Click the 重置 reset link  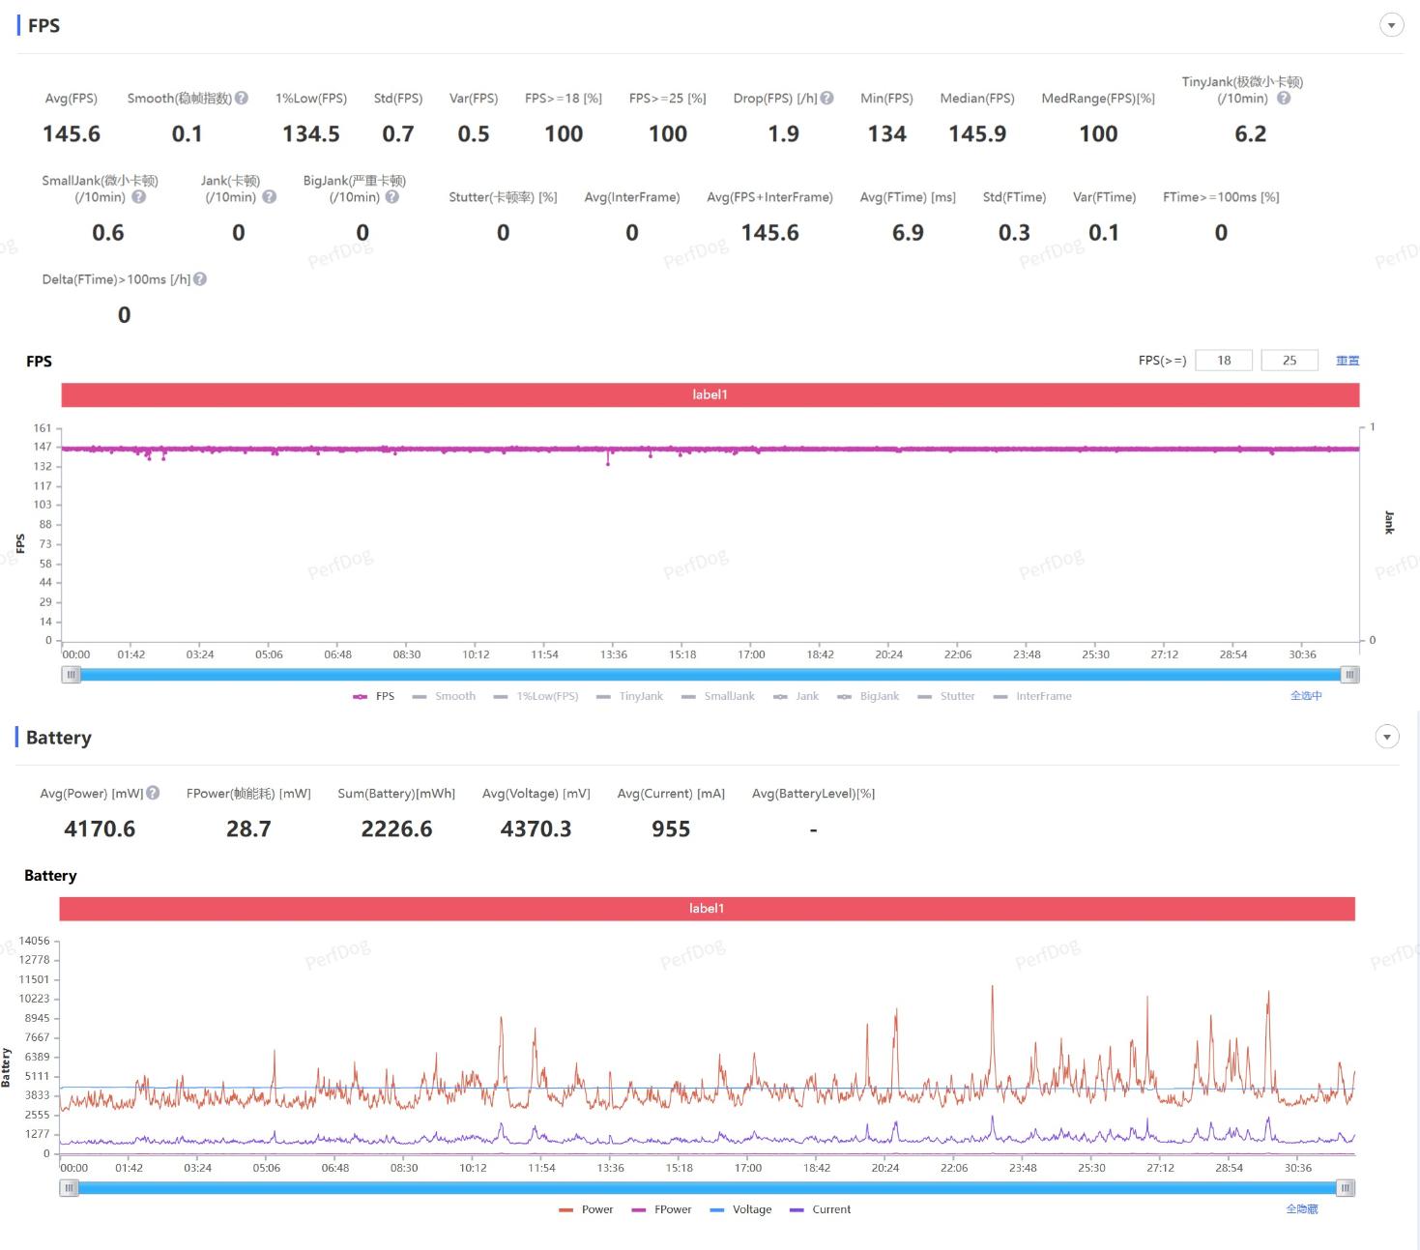click(1348, 361)
